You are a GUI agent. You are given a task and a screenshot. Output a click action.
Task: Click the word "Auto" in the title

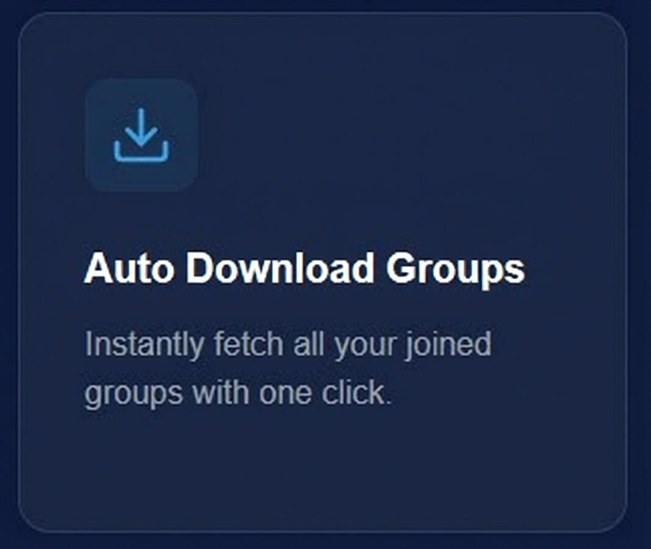click(x=129, y=268)
